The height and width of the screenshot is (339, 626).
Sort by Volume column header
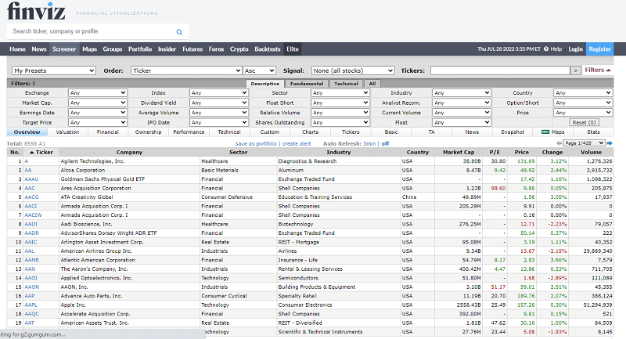591,152
